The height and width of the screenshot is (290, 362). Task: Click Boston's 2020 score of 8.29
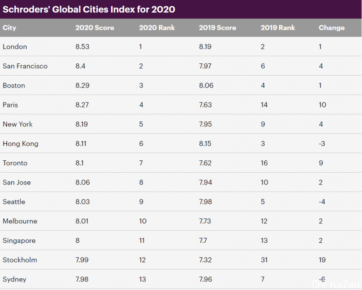82,86
